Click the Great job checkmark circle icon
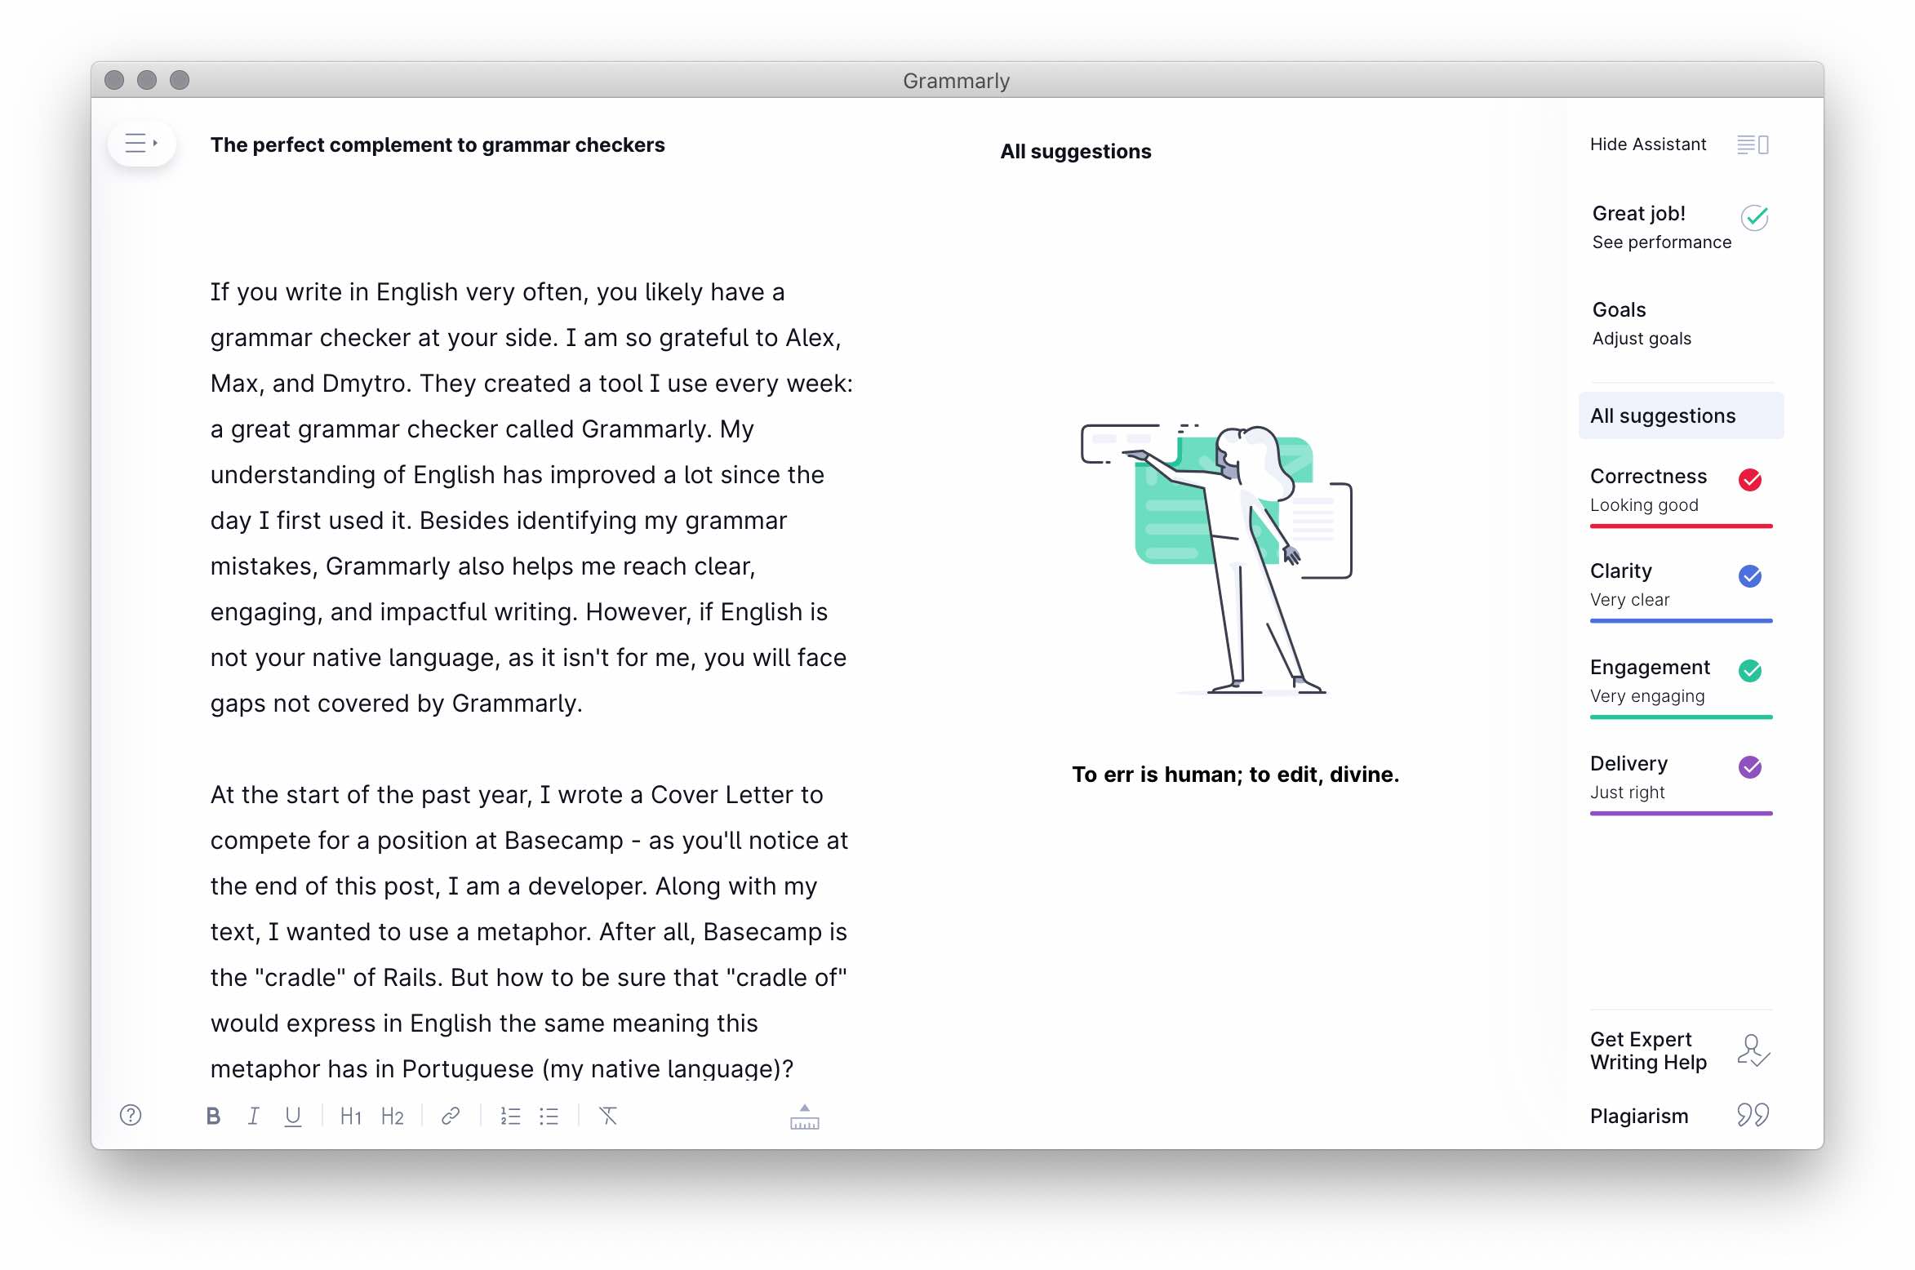The height and width of the screenshot is (1270, 1915). click(1754, 218)
